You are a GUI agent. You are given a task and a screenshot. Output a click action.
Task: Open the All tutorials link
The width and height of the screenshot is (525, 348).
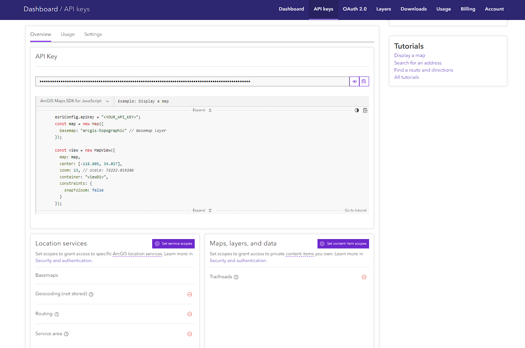pyautogui.click(x=407, y=77)
